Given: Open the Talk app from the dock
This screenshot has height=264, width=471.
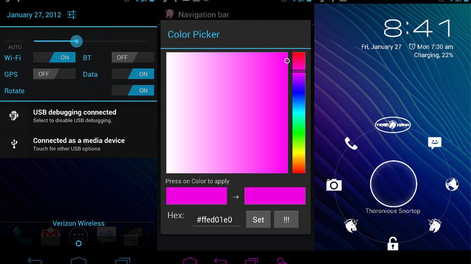Looking at the screenshot, I should tap(106, 235).
